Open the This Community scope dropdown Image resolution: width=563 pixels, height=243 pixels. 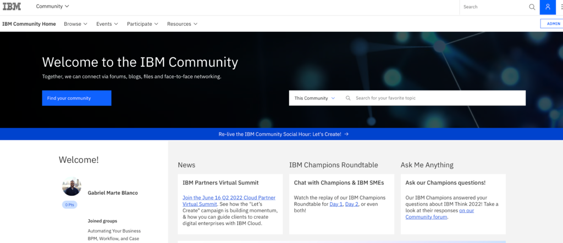tap(314, 98)
